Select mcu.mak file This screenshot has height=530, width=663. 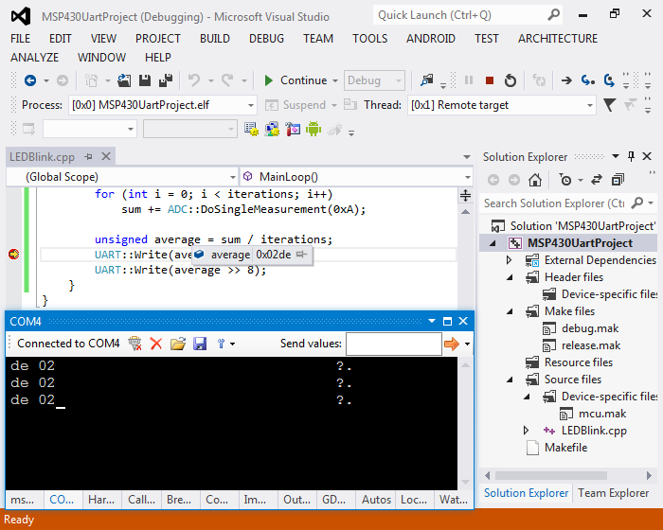pos(602,414)
